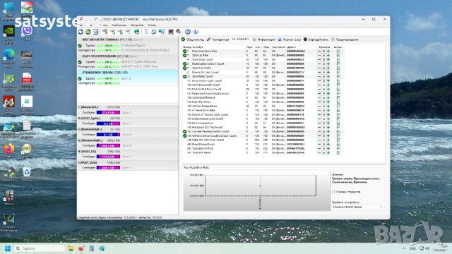Image resolution: width=452 pixels, height=254 pixels.
Task: Click the second disk test toolbar icon
Action: pos(113,32)
